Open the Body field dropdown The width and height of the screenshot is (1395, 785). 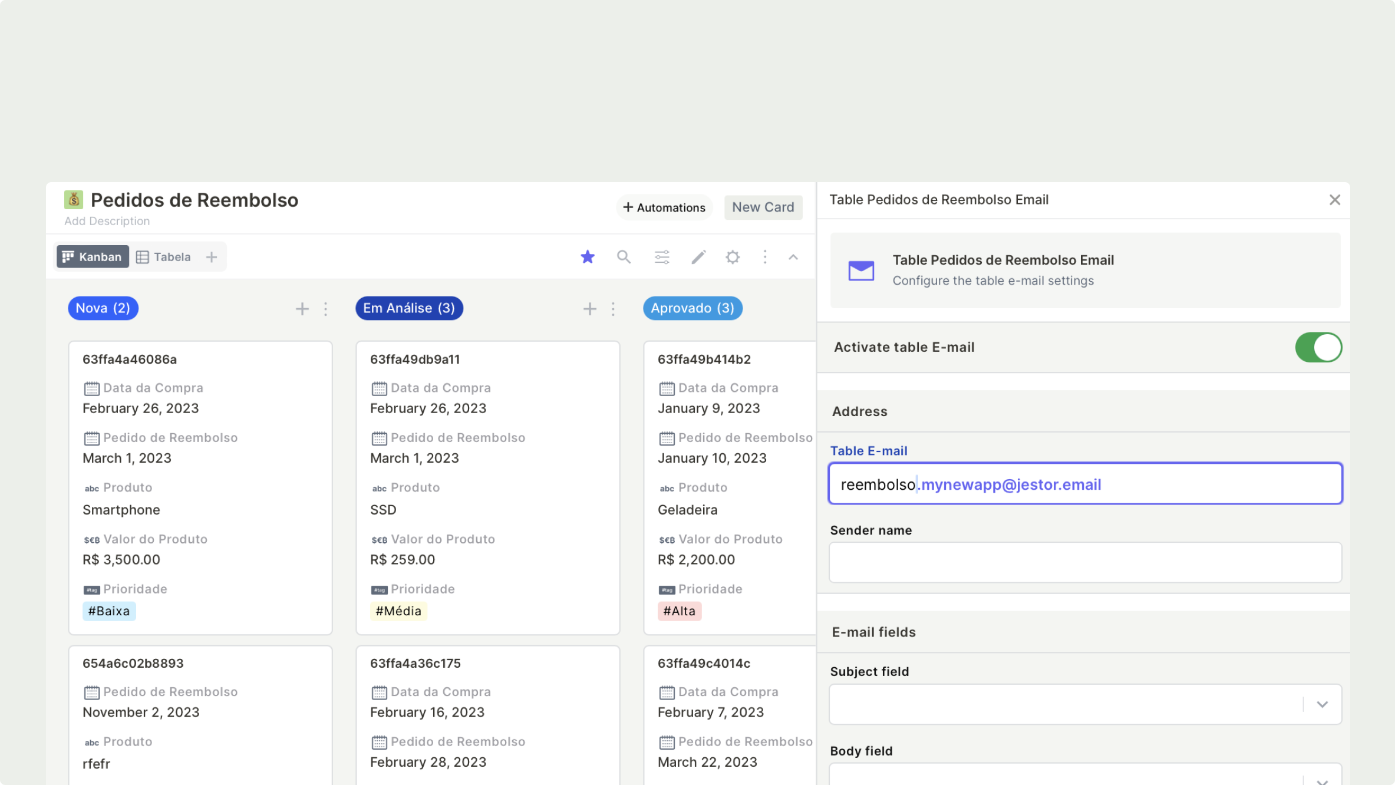[1322, 779]
